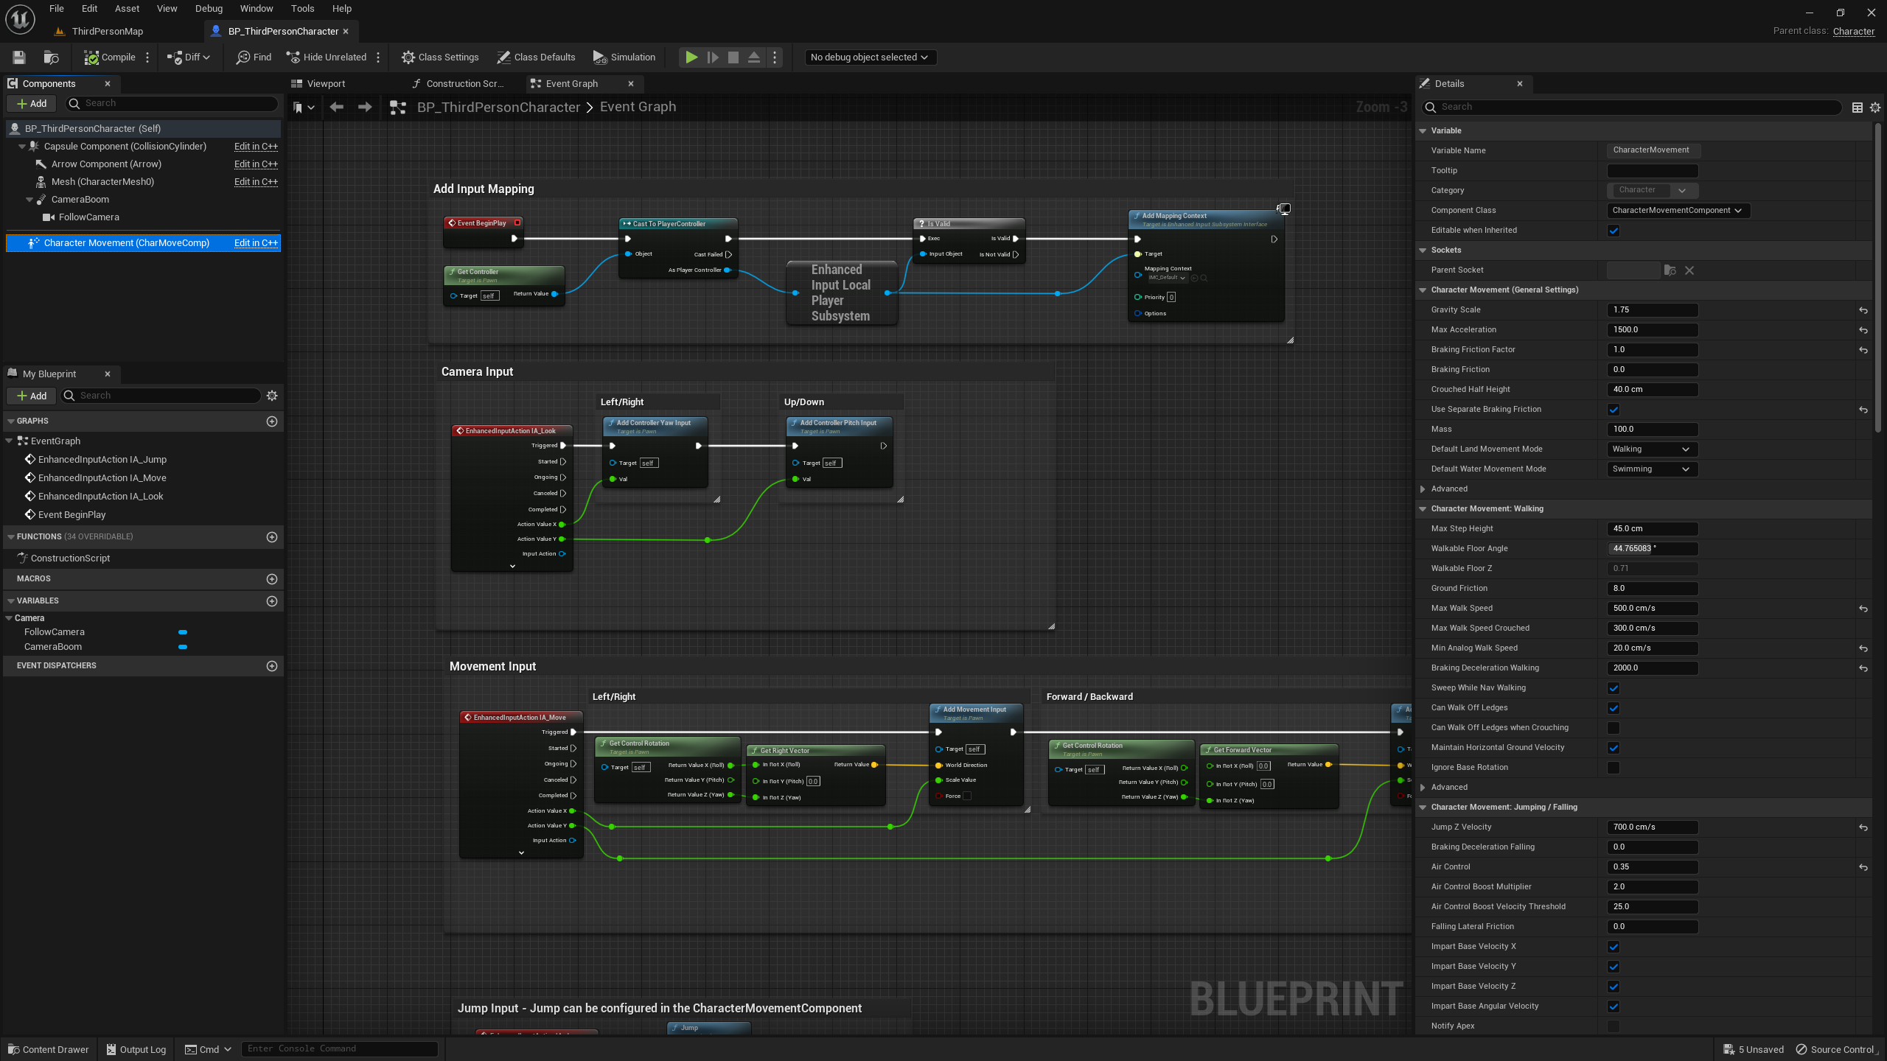Click Edit in C++ for Mesh component
The width and height of the screenshot is (1887, 1061).
pos(256,182)
